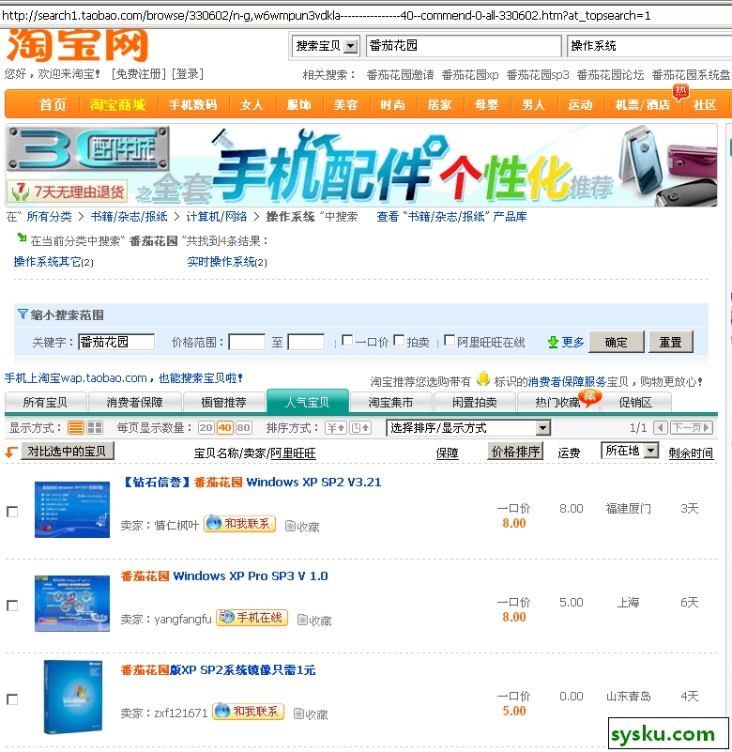
Task: Click 登录 link
Action: (188, 74)
